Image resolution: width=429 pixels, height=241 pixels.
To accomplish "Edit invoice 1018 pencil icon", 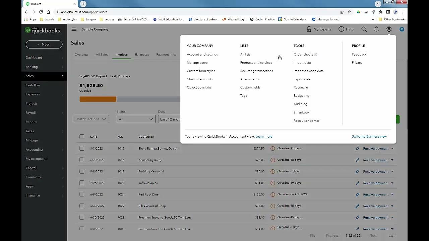I will click(357, 171).
